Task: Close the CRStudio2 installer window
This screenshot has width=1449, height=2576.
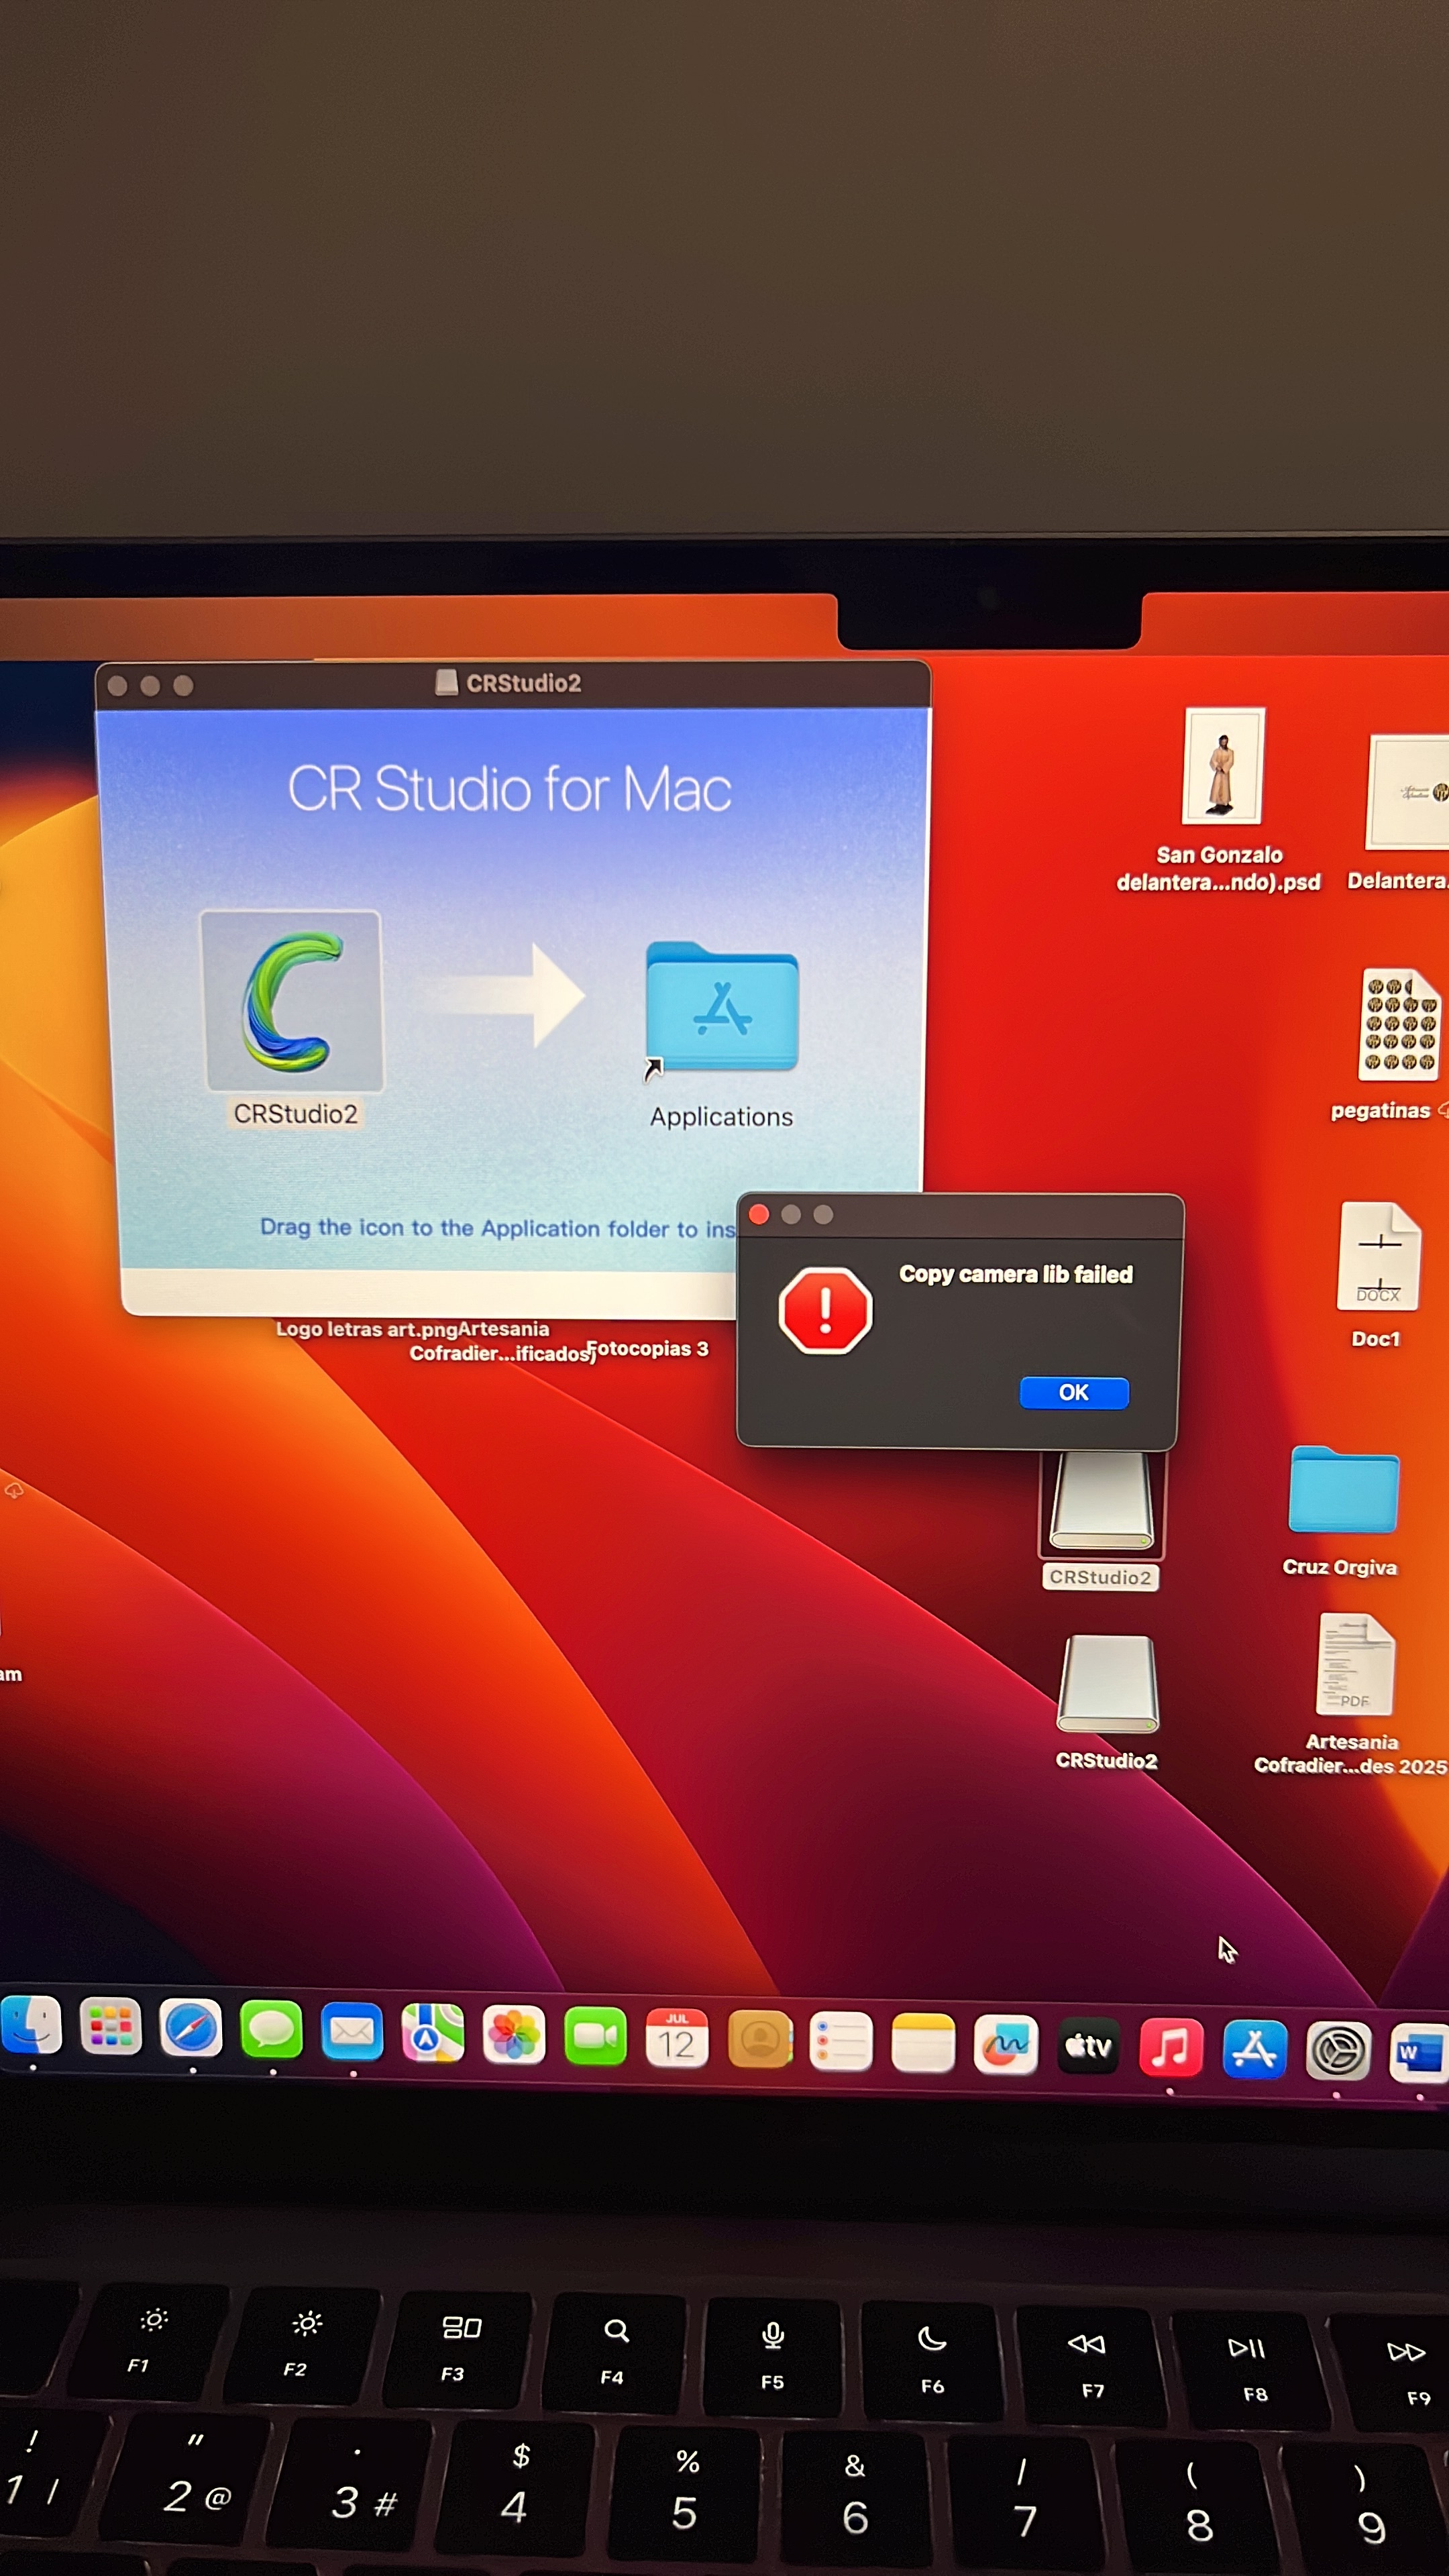Action: pyautogui.click(x=117, y=685)
